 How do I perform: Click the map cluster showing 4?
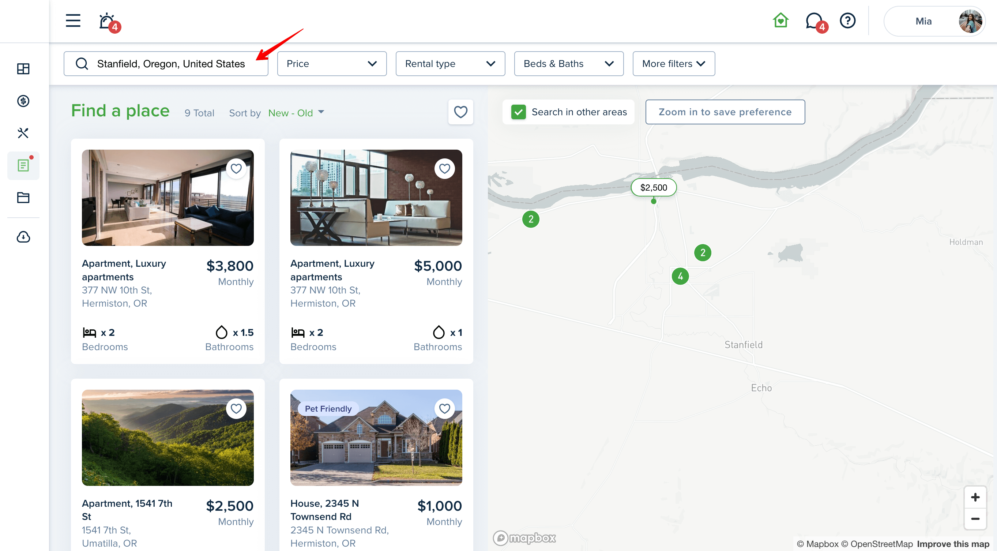[680, 276]
